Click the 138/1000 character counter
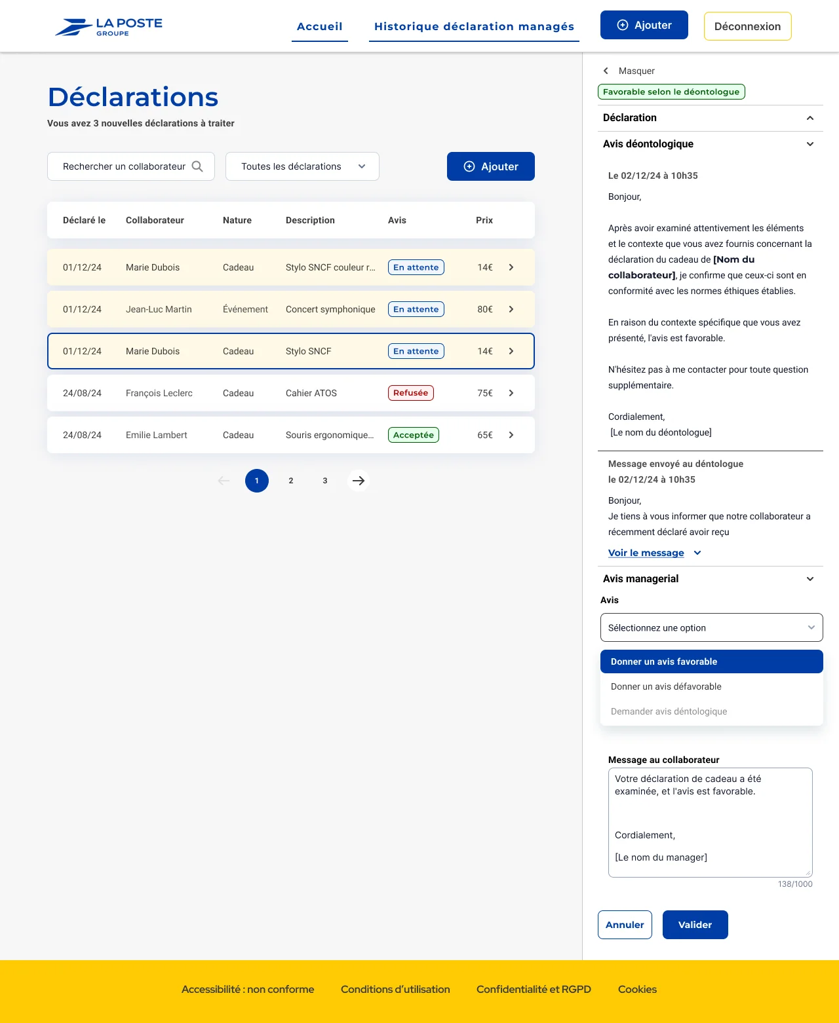 pyautogui.click(x=795, y=884)
